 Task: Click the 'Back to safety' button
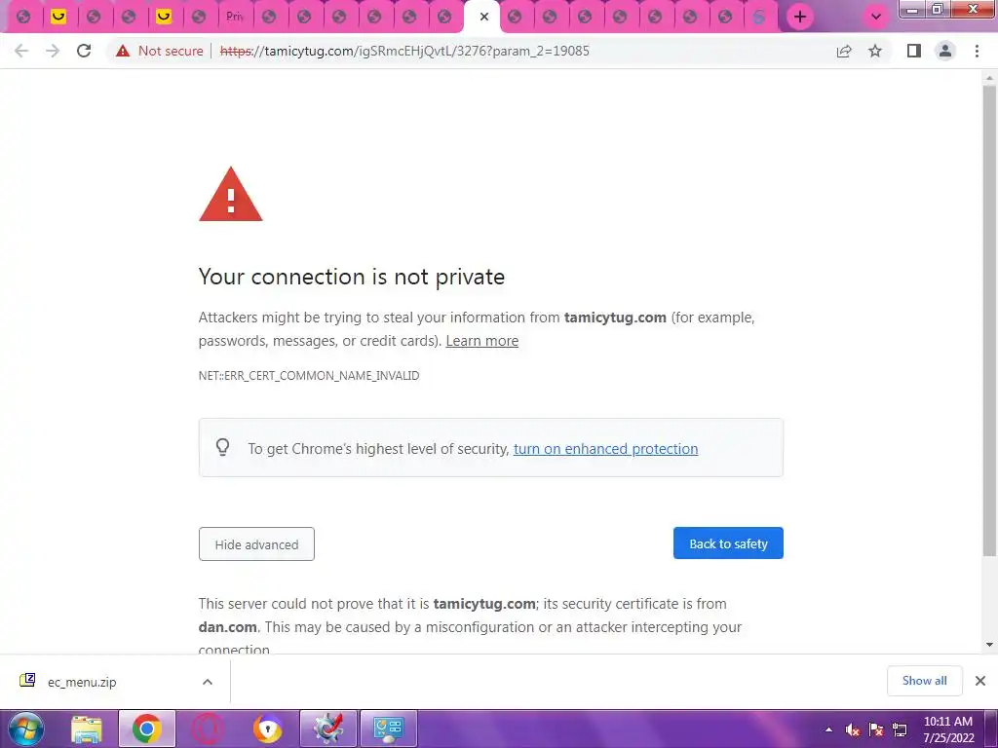(x=728, y=543)
